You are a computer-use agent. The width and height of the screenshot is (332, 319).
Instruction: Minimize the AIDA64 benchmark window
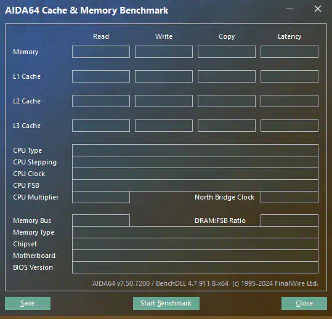coord(289,9)
